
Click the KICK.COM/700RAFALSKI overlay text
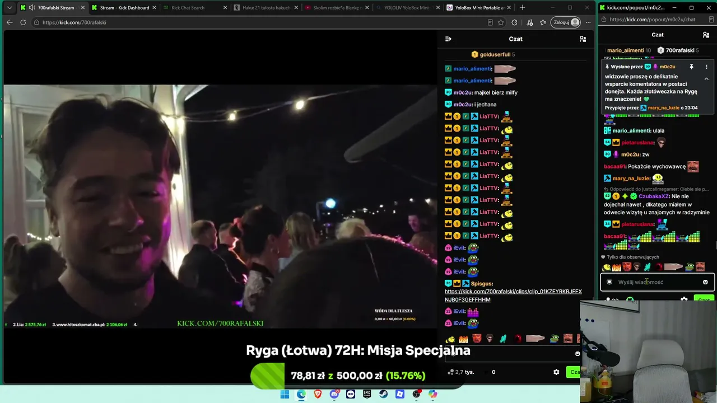point(220,324)
